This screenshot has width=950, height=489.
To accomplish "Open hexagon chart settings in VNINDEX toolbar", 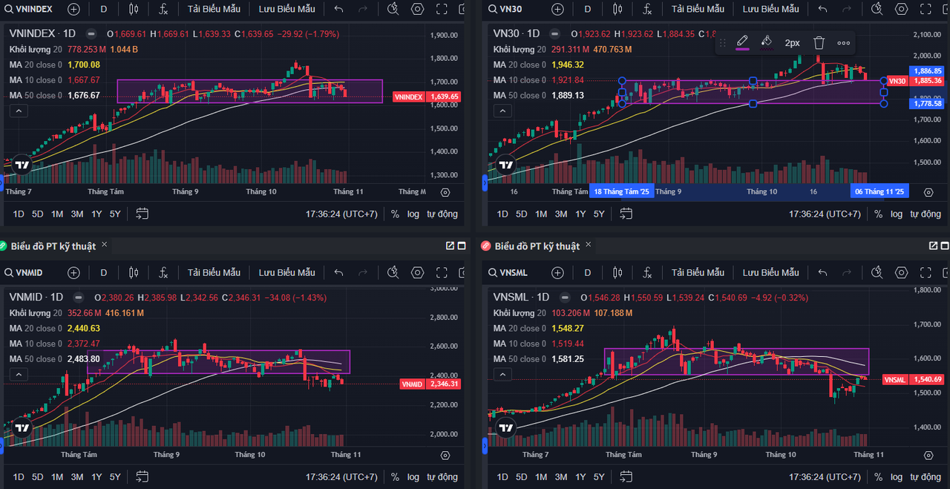I will [418, 9].
